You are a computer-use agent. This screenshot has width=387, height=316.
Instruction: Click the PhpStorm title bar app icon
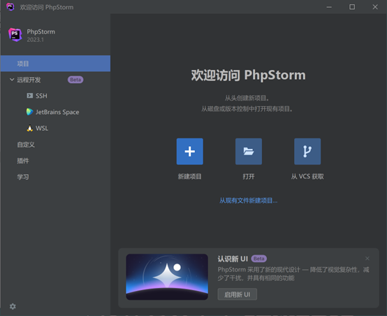click(x=10, y=7)
